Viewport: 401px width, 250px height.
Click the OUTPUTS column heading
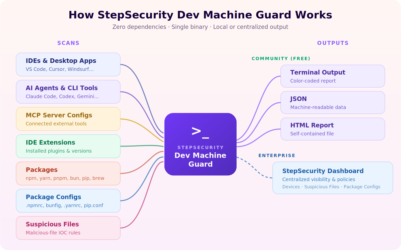point(333,43)
